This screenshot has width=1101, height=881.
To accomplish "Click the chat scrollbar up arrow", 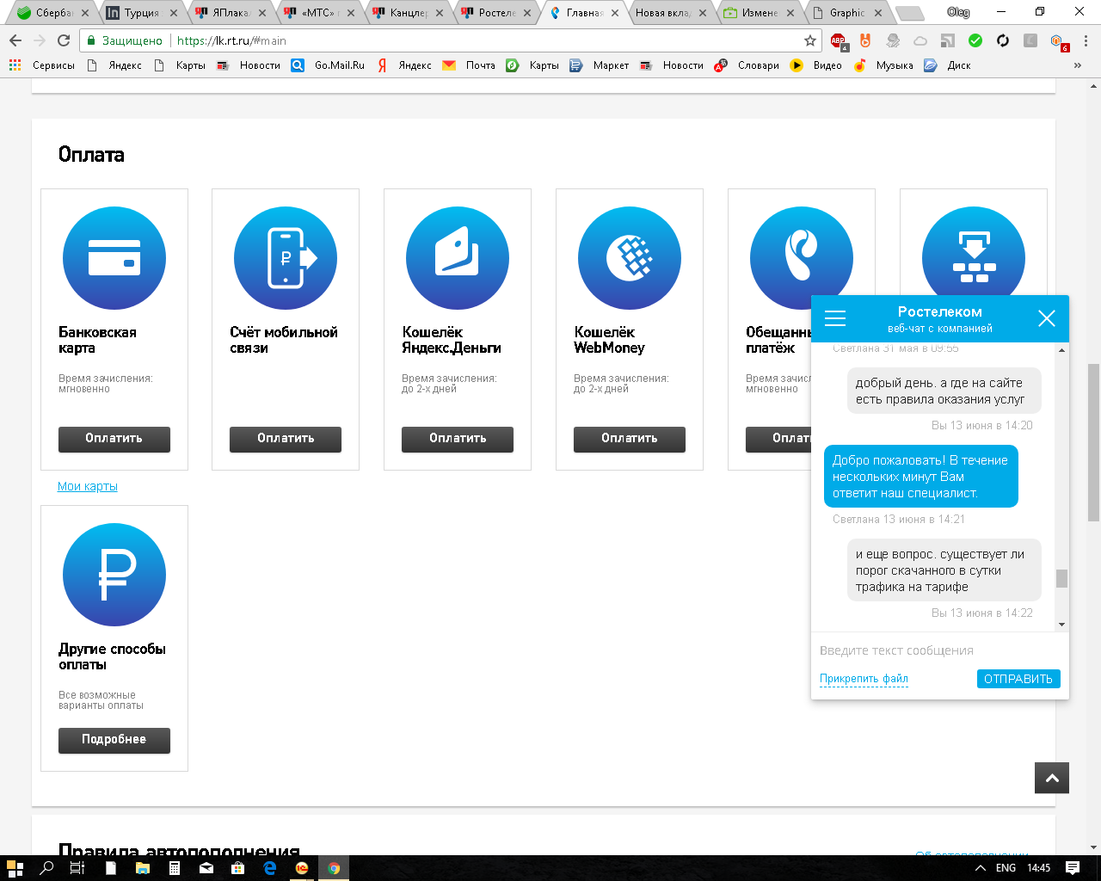I will point(1062,350).
